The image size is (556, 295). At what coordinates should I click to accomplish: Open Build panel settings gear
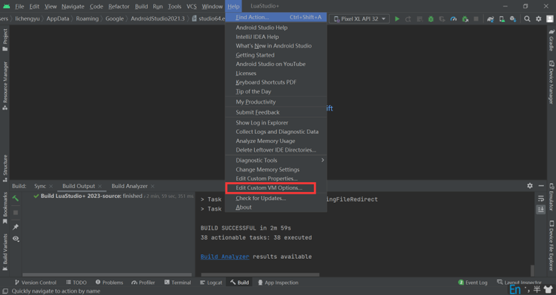coord(530,186)
